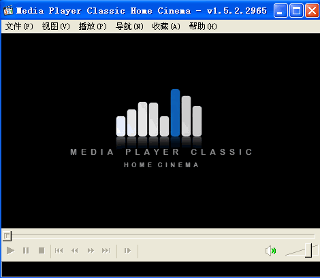Open the 收藏(A) menu

[166, 27]
